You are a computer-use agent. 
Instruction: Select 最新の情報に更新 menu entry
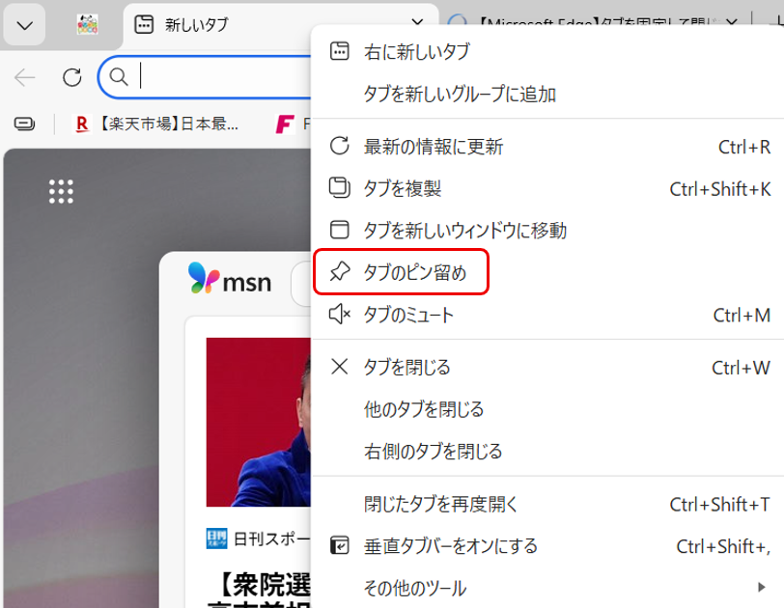(x=433, y=147)
